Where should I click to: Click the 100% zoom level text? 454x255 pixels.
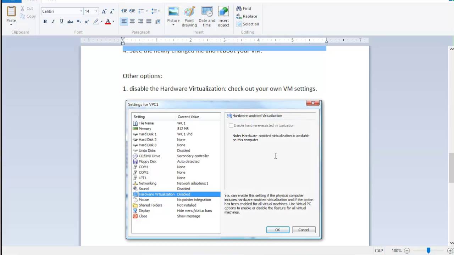pos(397,250)
